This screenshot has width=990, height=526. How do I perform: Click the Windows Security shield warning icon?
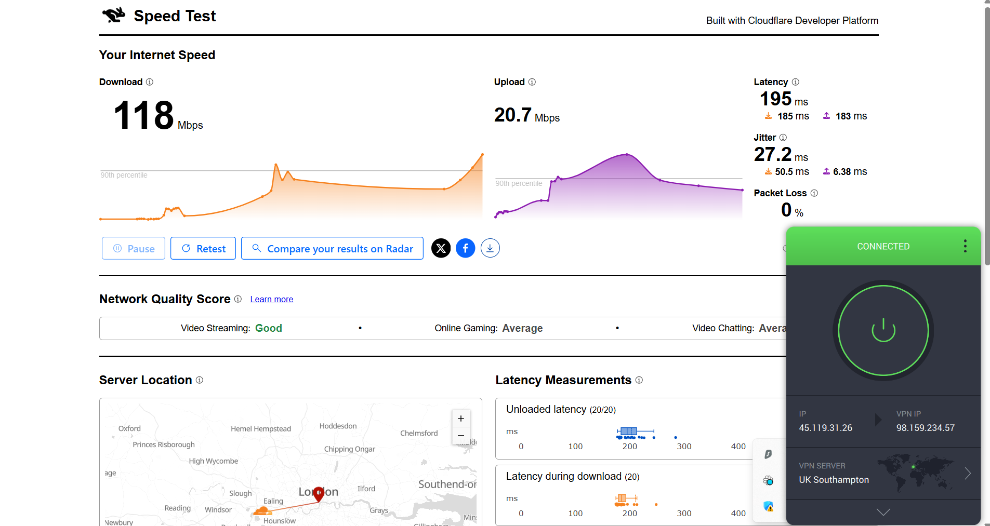769,506
